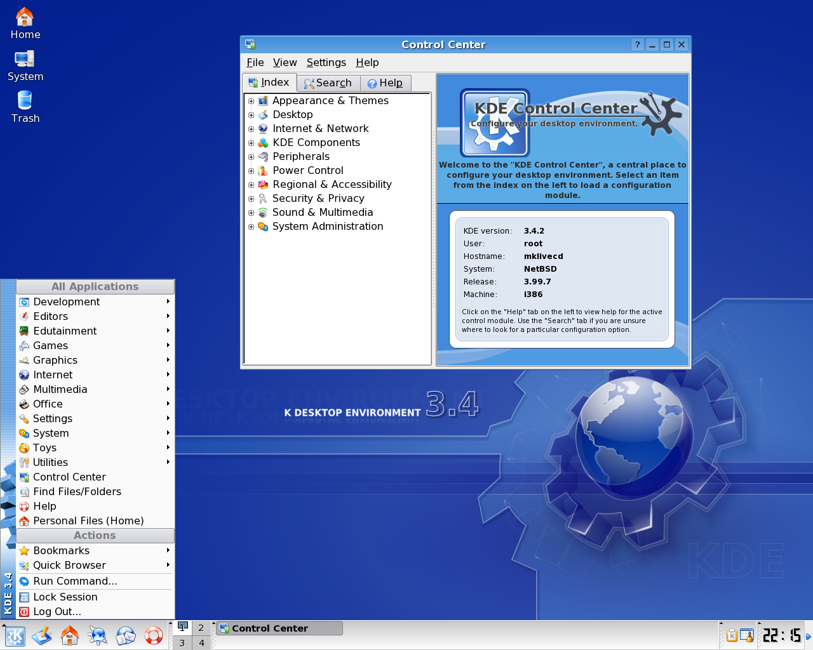Switch to the Search tab
The width and height of the screenshot is (813, 650).
click(328, 83)
